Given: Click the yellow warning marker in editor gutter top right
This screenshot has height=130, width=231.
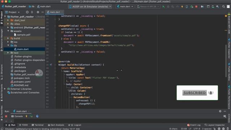Looking at the screenshot, I should pos(226,16).
